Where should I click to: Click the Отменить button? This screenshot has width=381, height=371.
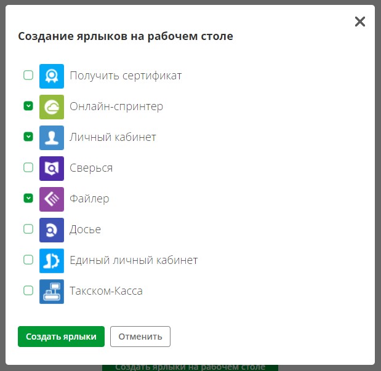coord(140,337)
